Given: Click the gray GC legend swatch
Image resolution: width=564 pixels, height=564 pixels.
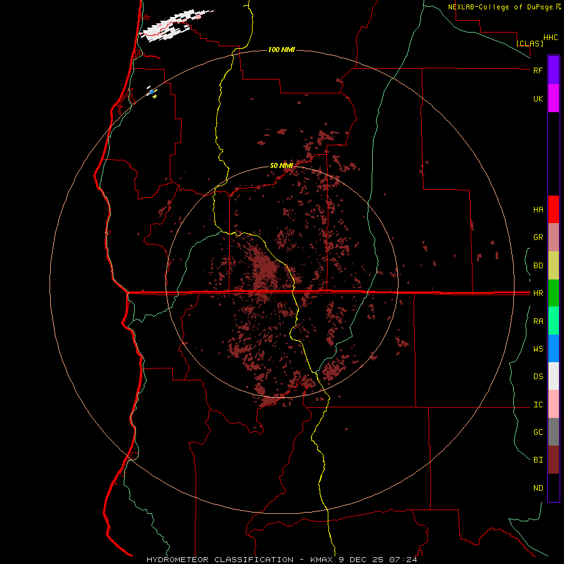Looking at the screenshot, I should click(553, 432).
